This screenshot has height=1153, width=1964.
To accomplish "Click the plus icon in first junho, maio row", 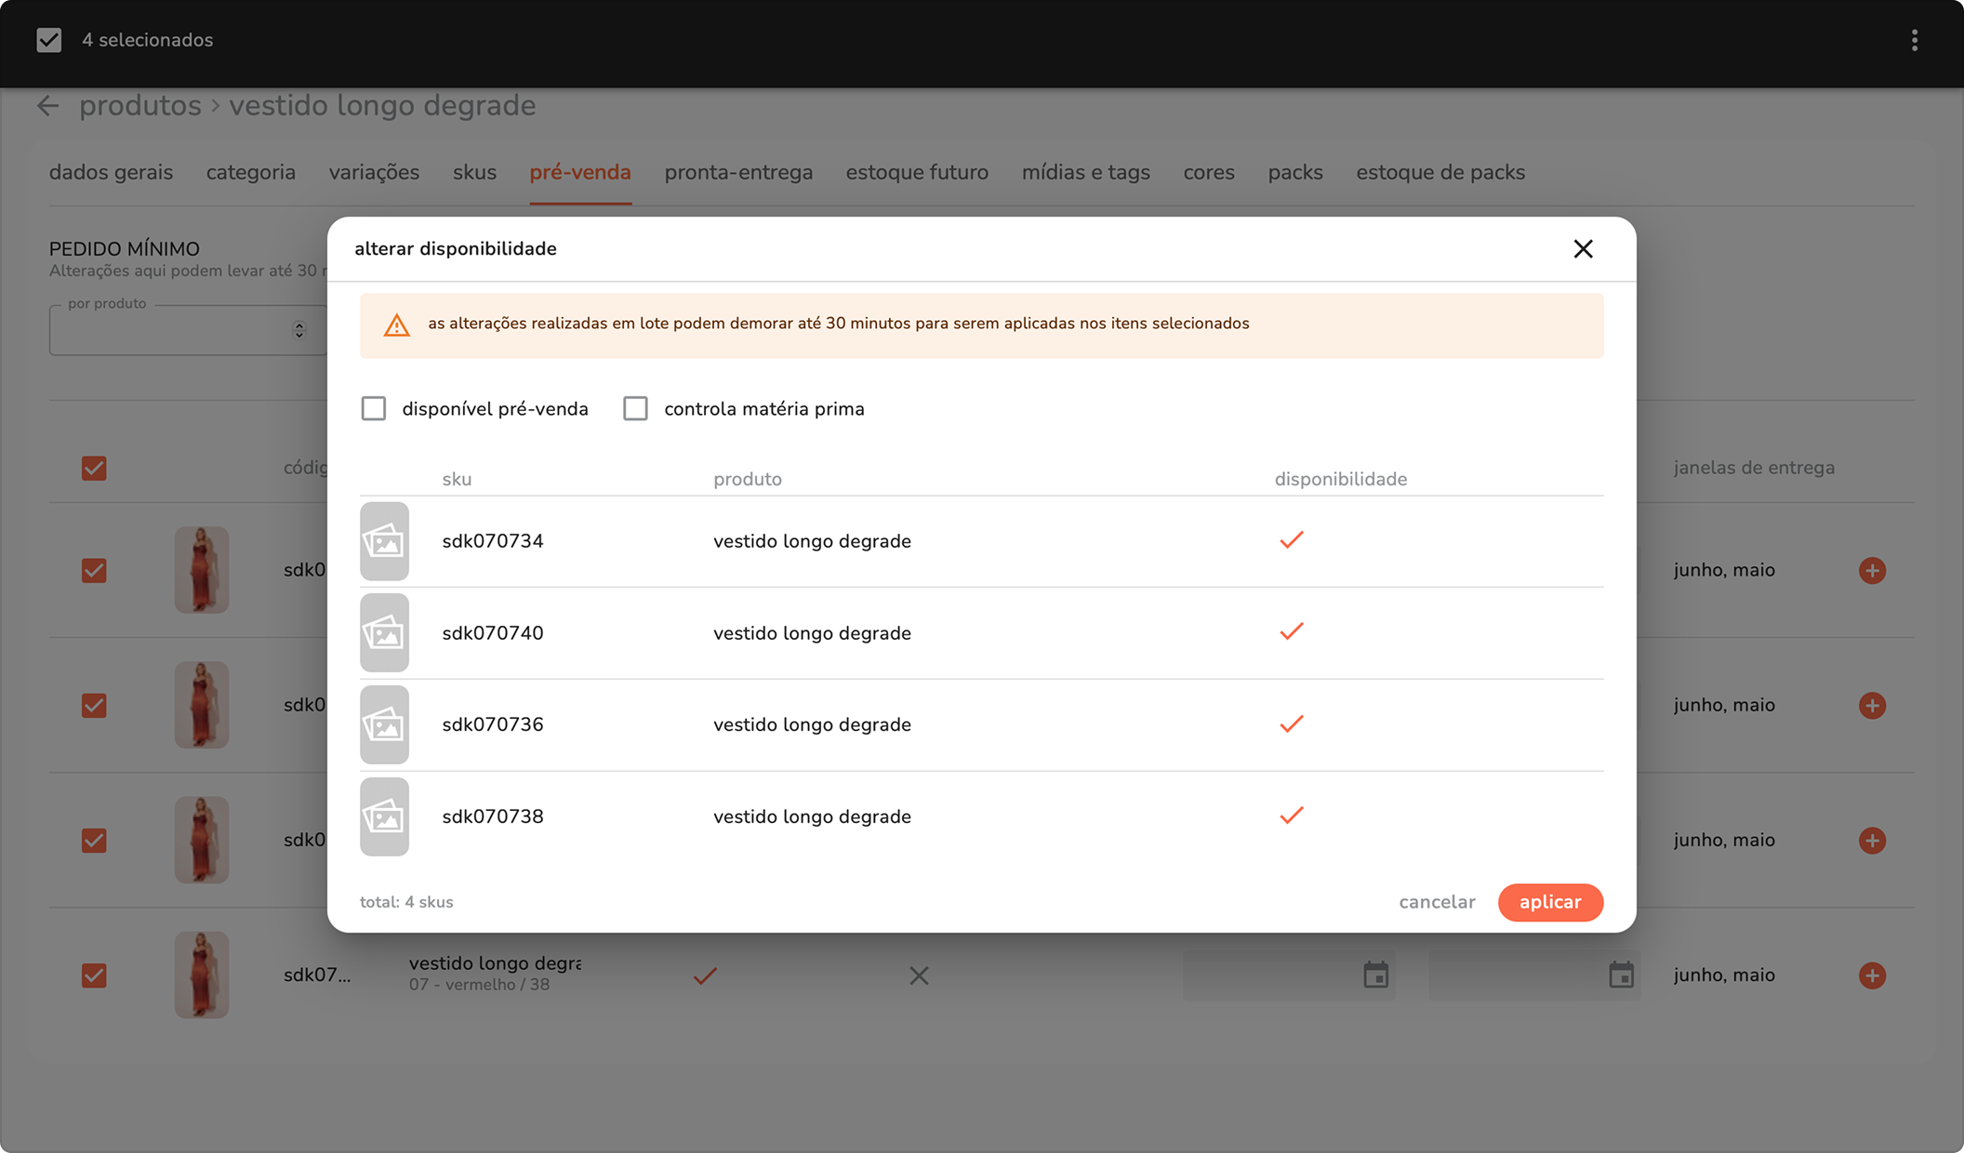I will click(1872, 570).
